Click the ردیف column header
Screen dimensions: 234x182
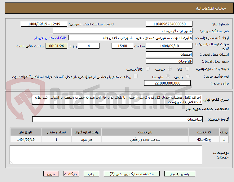coord(224,132)
